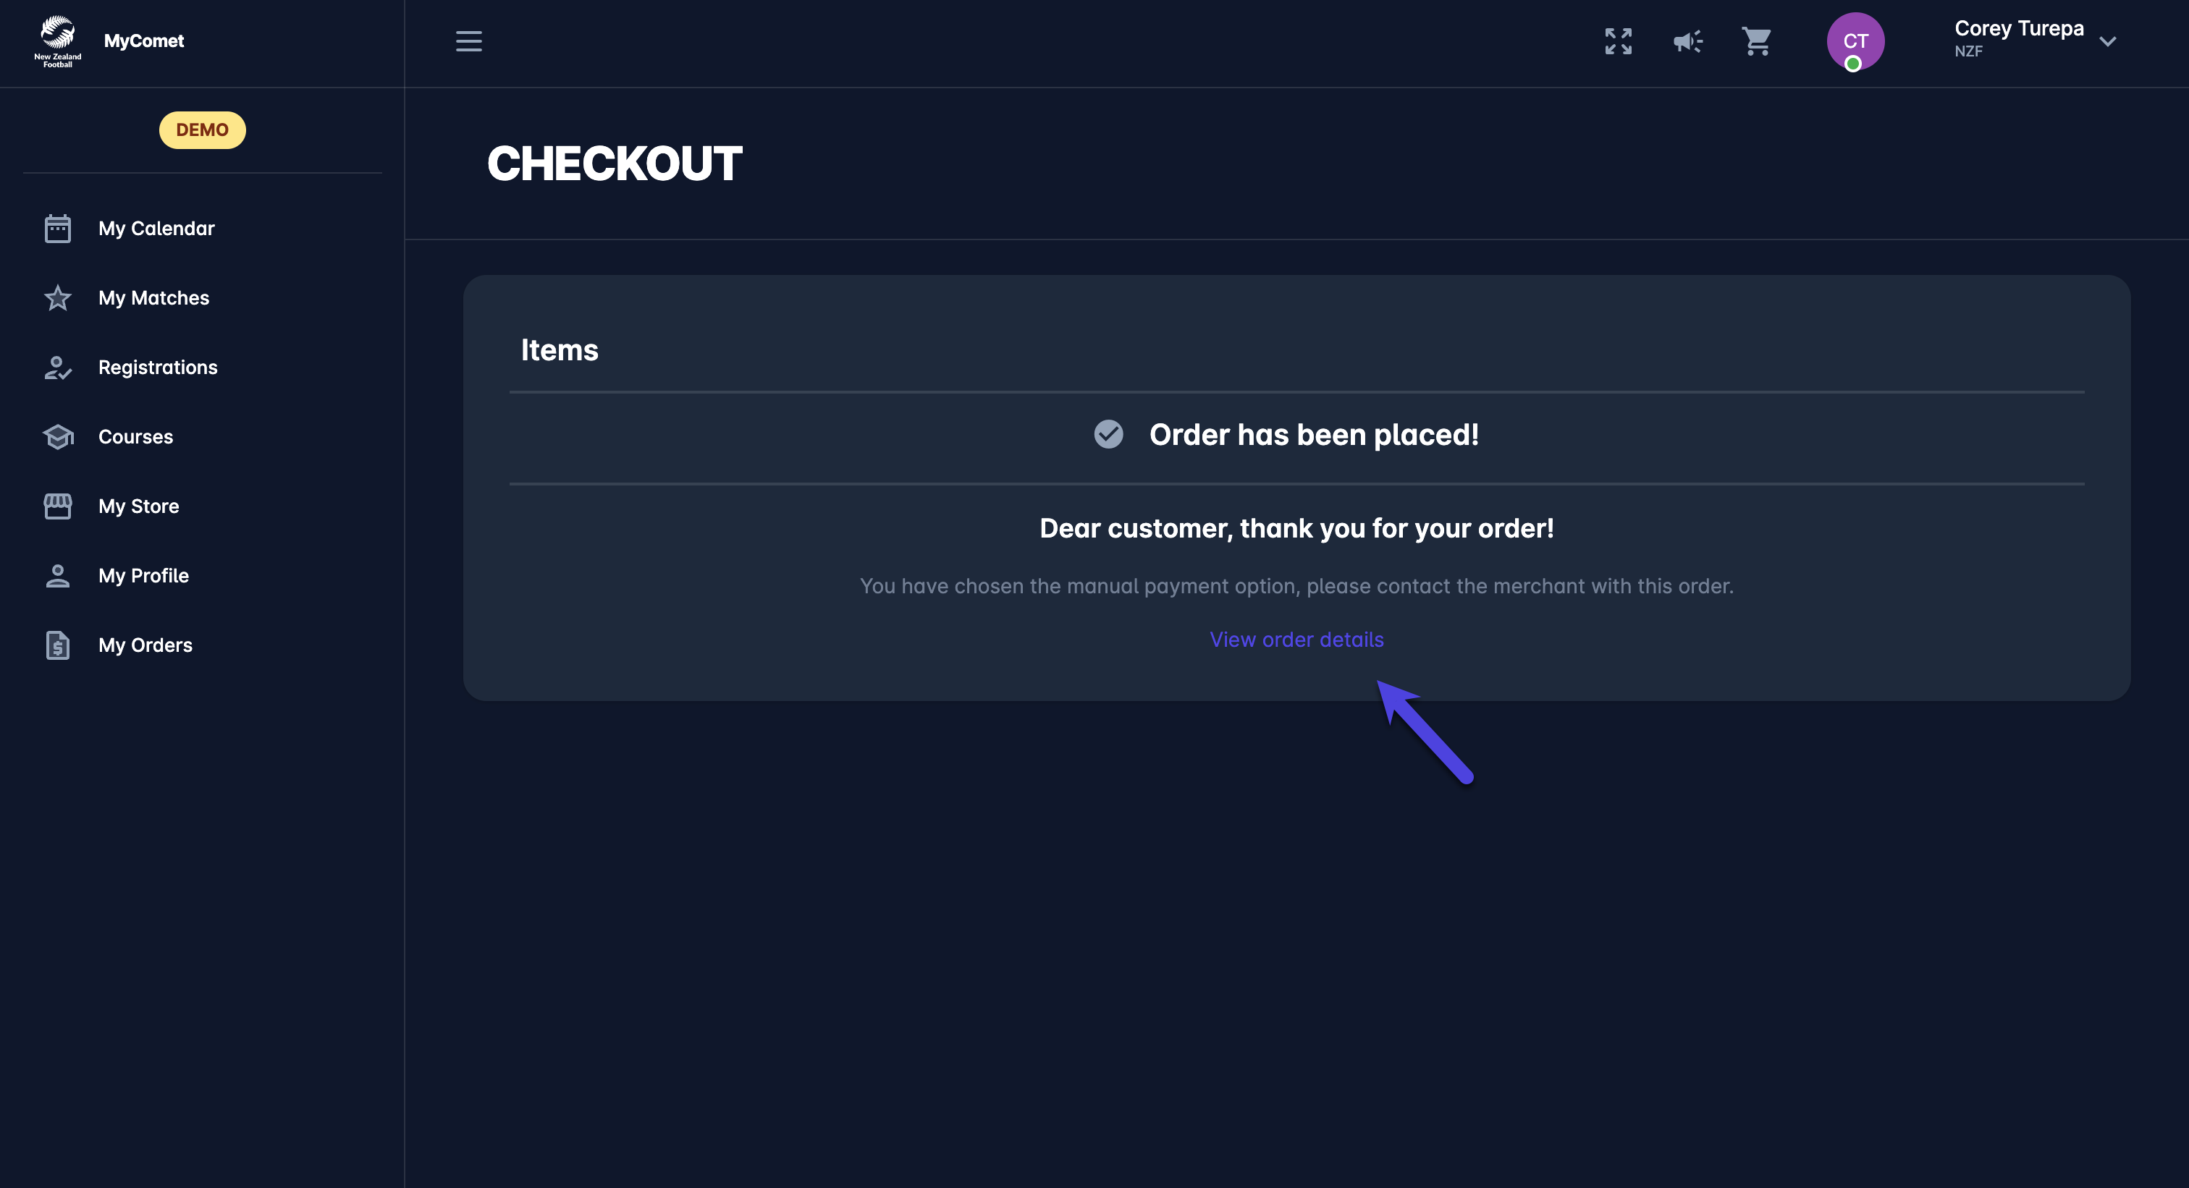Click the My Calendar calendar icon
2189x1188 pixels.
[58, 229]
